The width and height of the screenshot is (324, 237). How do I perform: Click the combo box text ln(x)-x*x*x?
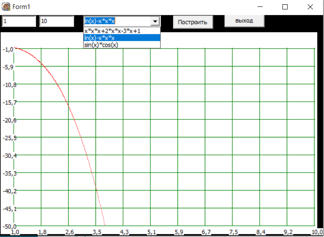99,21
